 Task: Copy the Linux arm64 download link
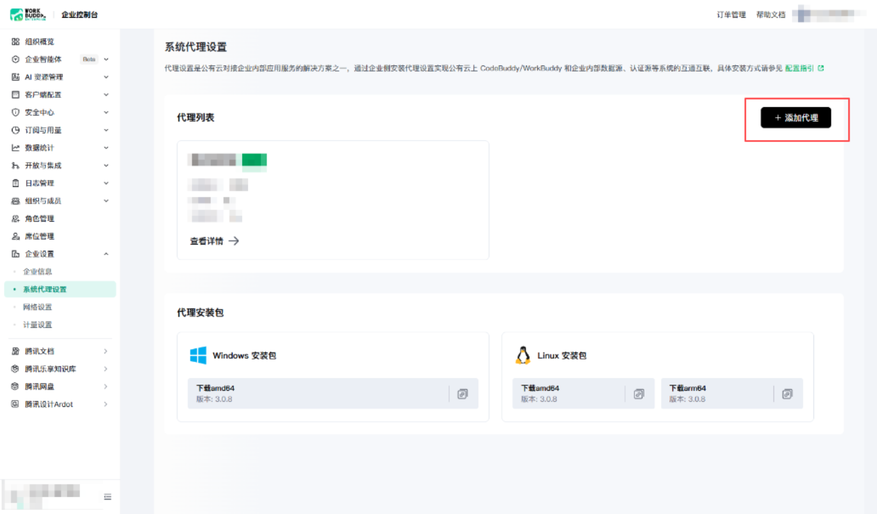point(787,394)
